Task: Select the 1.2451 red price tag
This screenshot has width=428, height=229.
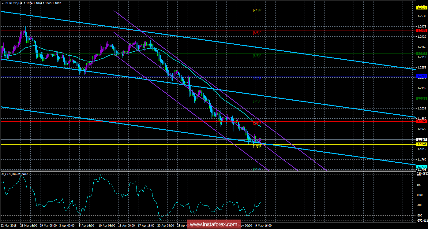Action: 421,30
